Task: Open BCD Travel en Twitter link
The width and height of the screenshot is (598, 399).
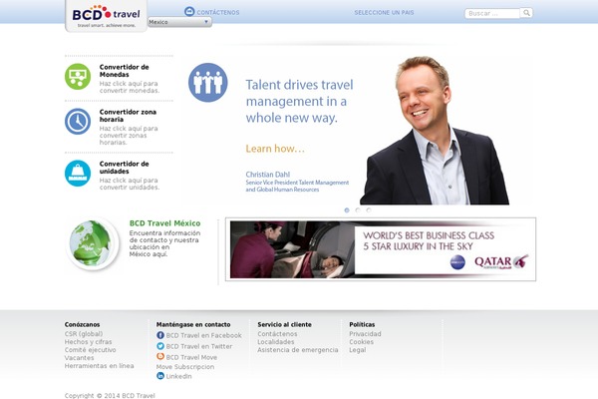Action: pos(199,346)
